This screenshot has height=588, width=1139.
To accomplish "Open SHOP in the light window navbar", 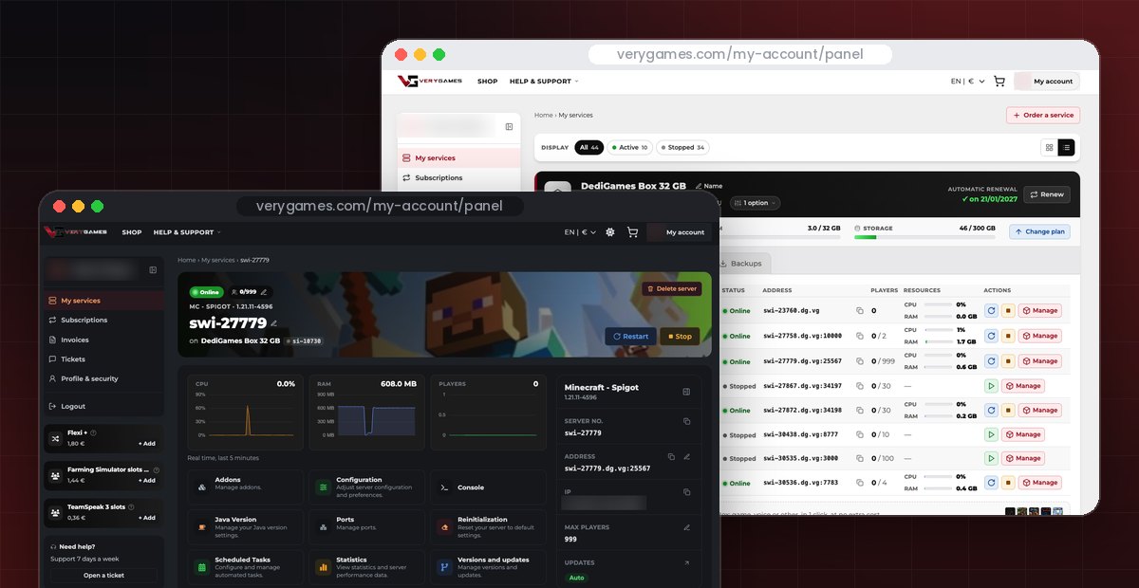I will (x=488, y=82).
